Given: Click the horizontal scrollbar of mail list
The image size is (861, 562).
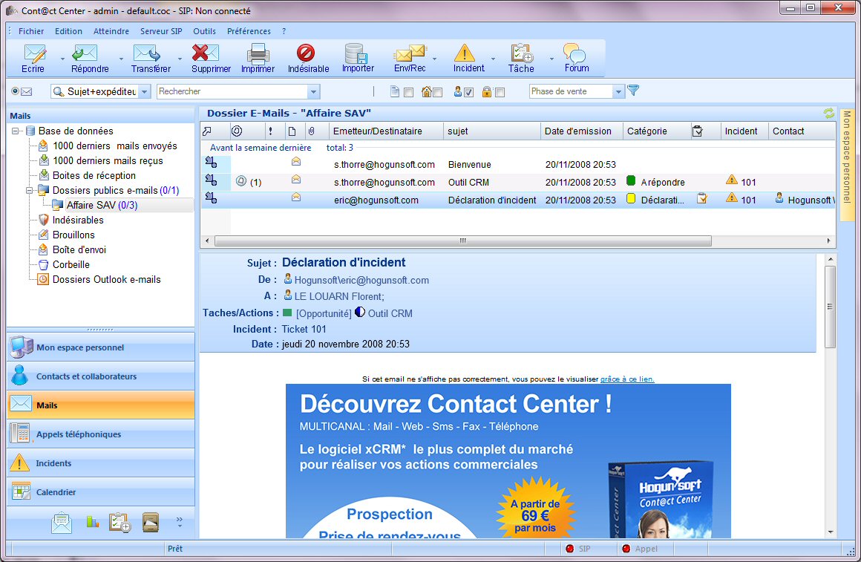Looking at the screenshot, I should point(463,241).
